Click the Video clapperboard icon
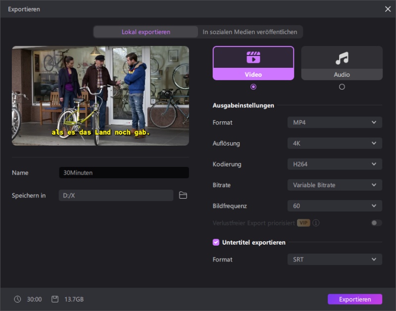396x311 pixels. click(253, 57)
